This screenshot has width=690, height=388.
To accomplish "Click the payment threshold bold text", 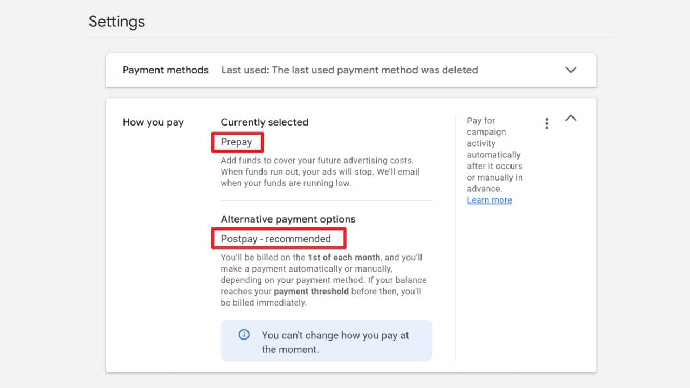I will [312, 292].
